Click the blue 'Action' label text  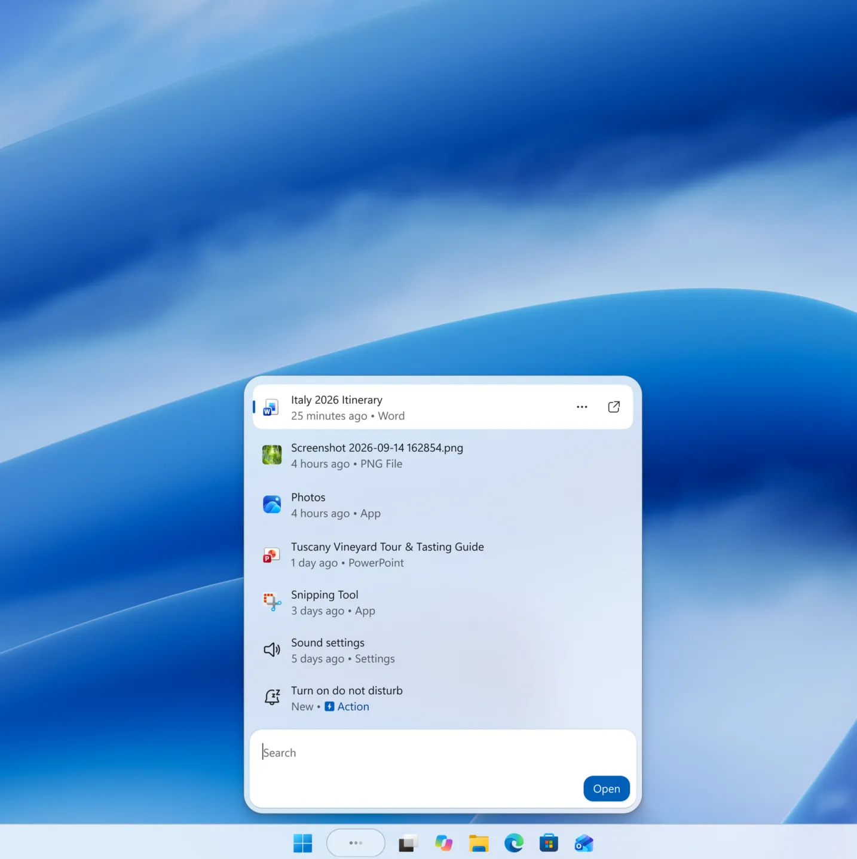pyautogui.click(x=353, y=707)
